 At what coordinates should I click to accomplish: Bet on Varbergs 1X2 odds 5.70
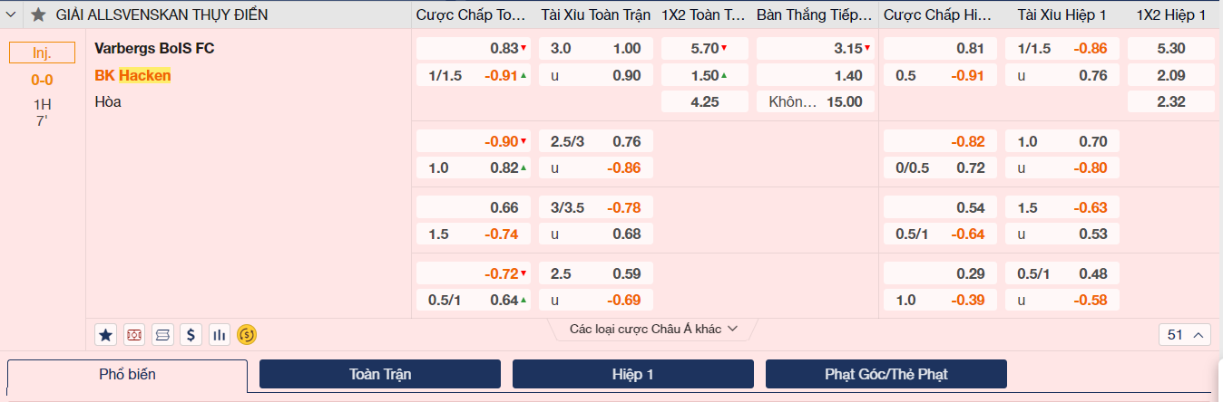[705, 49]
